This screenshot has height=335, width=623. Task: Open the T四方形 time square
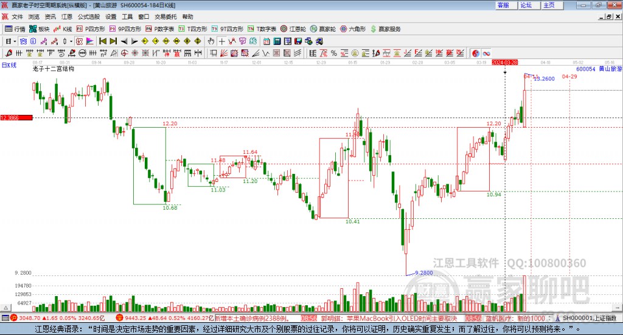[x=193, y=29]
